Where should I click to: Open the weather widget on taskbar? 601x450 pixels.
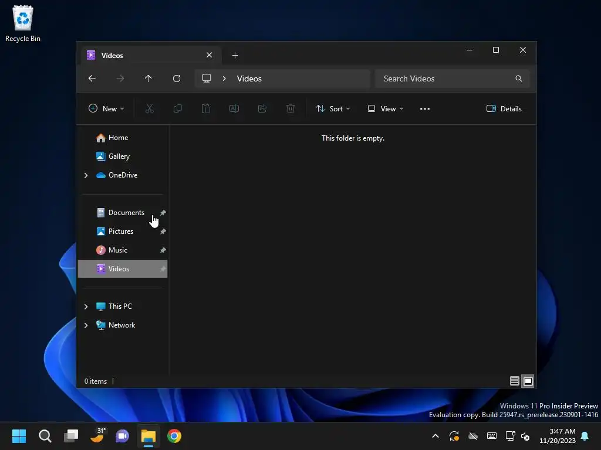(x=97, y=436)
